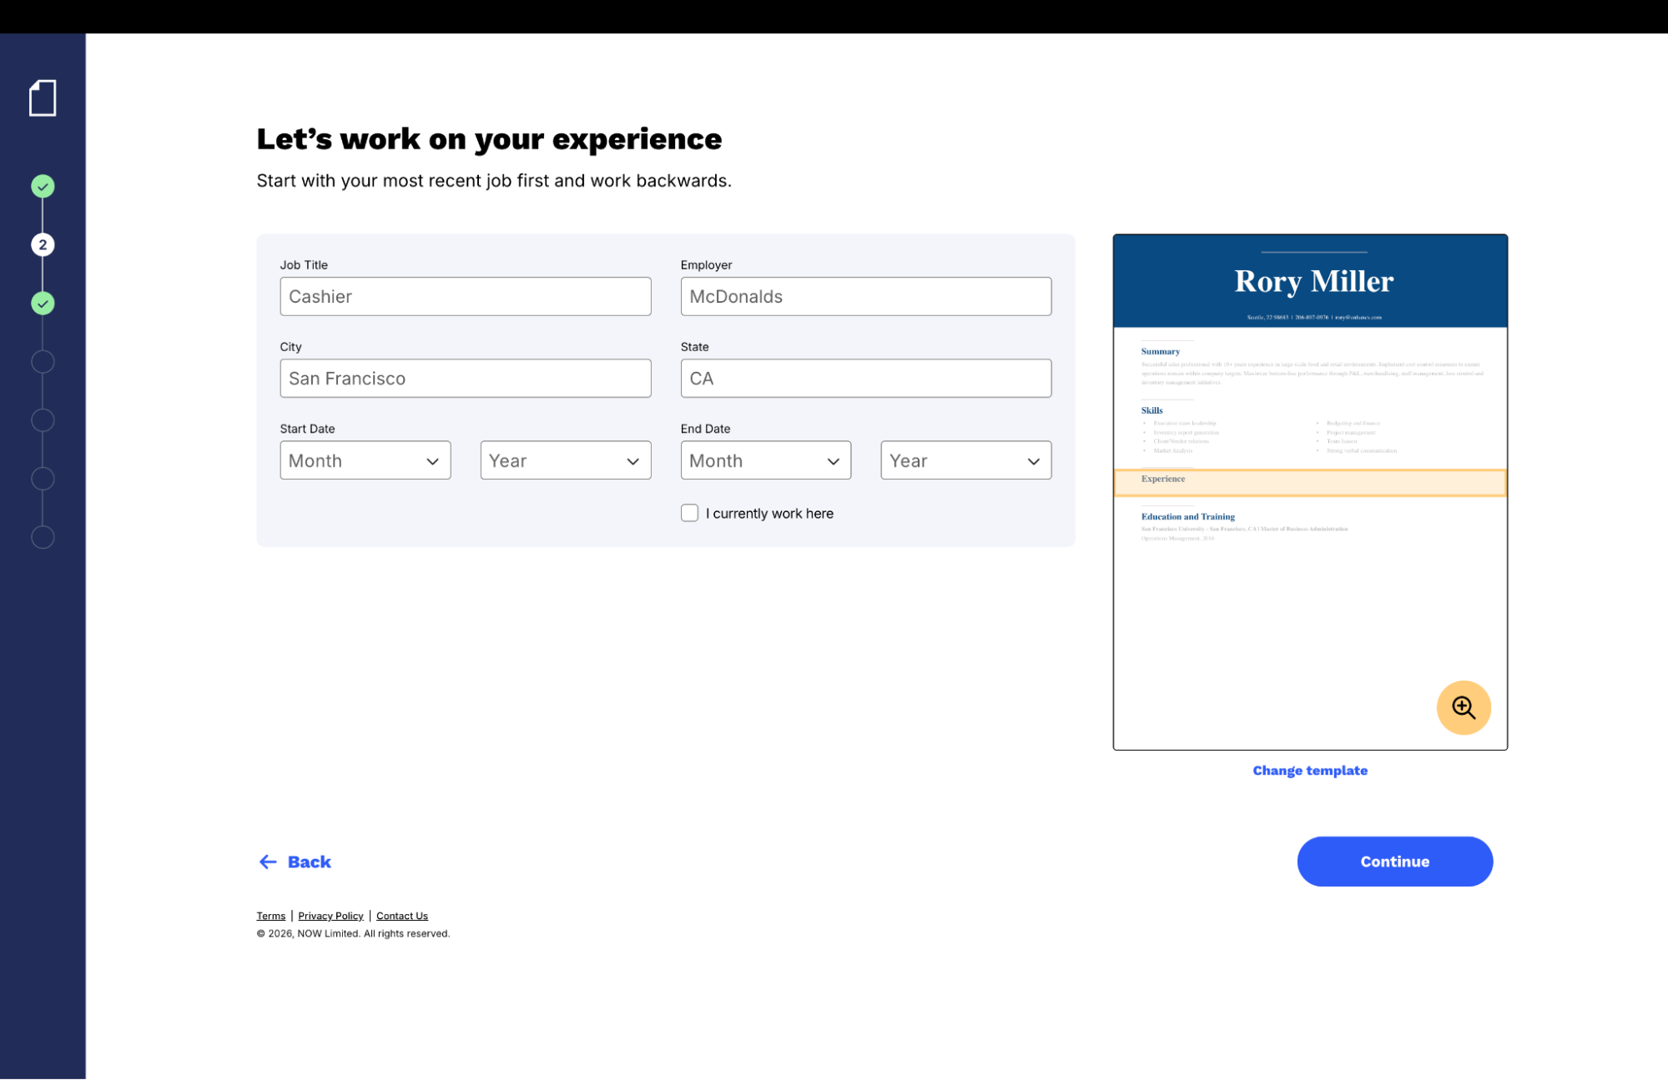Click the Job Title input field
Screen dimensions: 1668x1080
tap(465, 296)
